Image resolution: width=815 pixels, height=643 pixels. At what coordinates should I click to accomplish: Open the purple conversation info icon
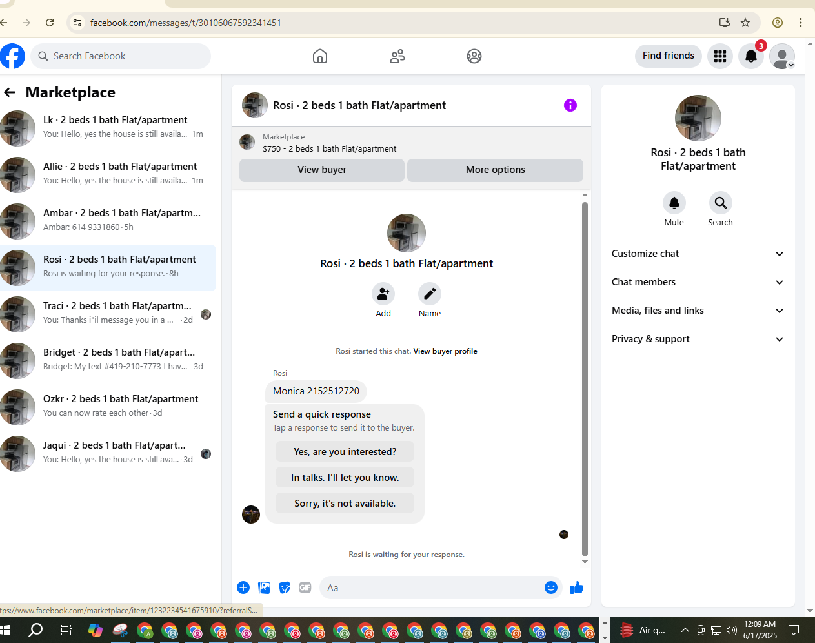pos(570,105)
